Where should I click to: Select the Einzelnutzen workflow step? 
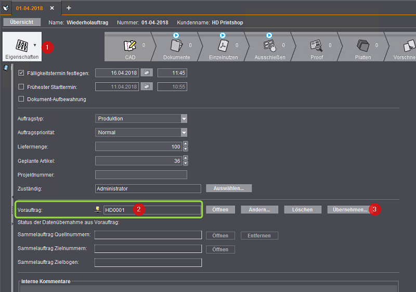coord(223,48)
